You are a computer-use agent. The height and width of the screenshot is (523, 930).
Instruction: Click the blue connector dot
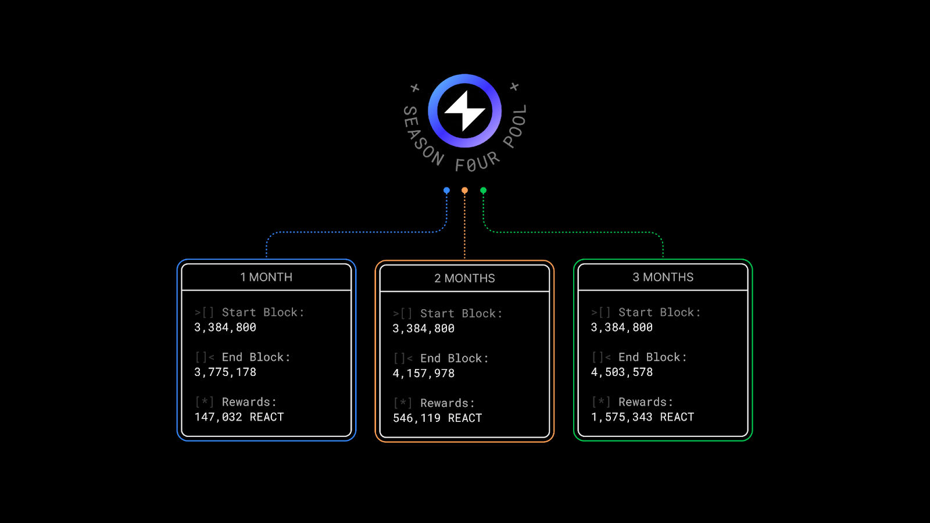click(x=446, y=191)
